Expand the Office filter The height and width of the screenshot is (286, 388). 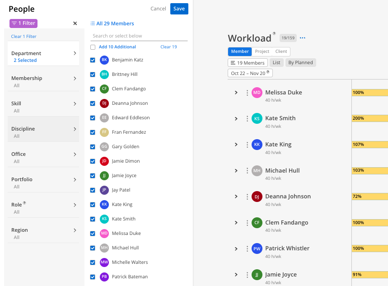[x=43, y=155]
